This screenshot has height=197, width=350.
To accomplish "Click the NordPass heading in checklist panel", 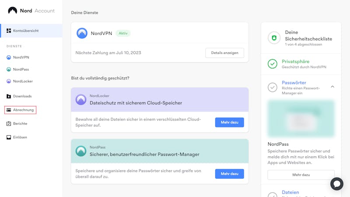I will coord(278,144).
